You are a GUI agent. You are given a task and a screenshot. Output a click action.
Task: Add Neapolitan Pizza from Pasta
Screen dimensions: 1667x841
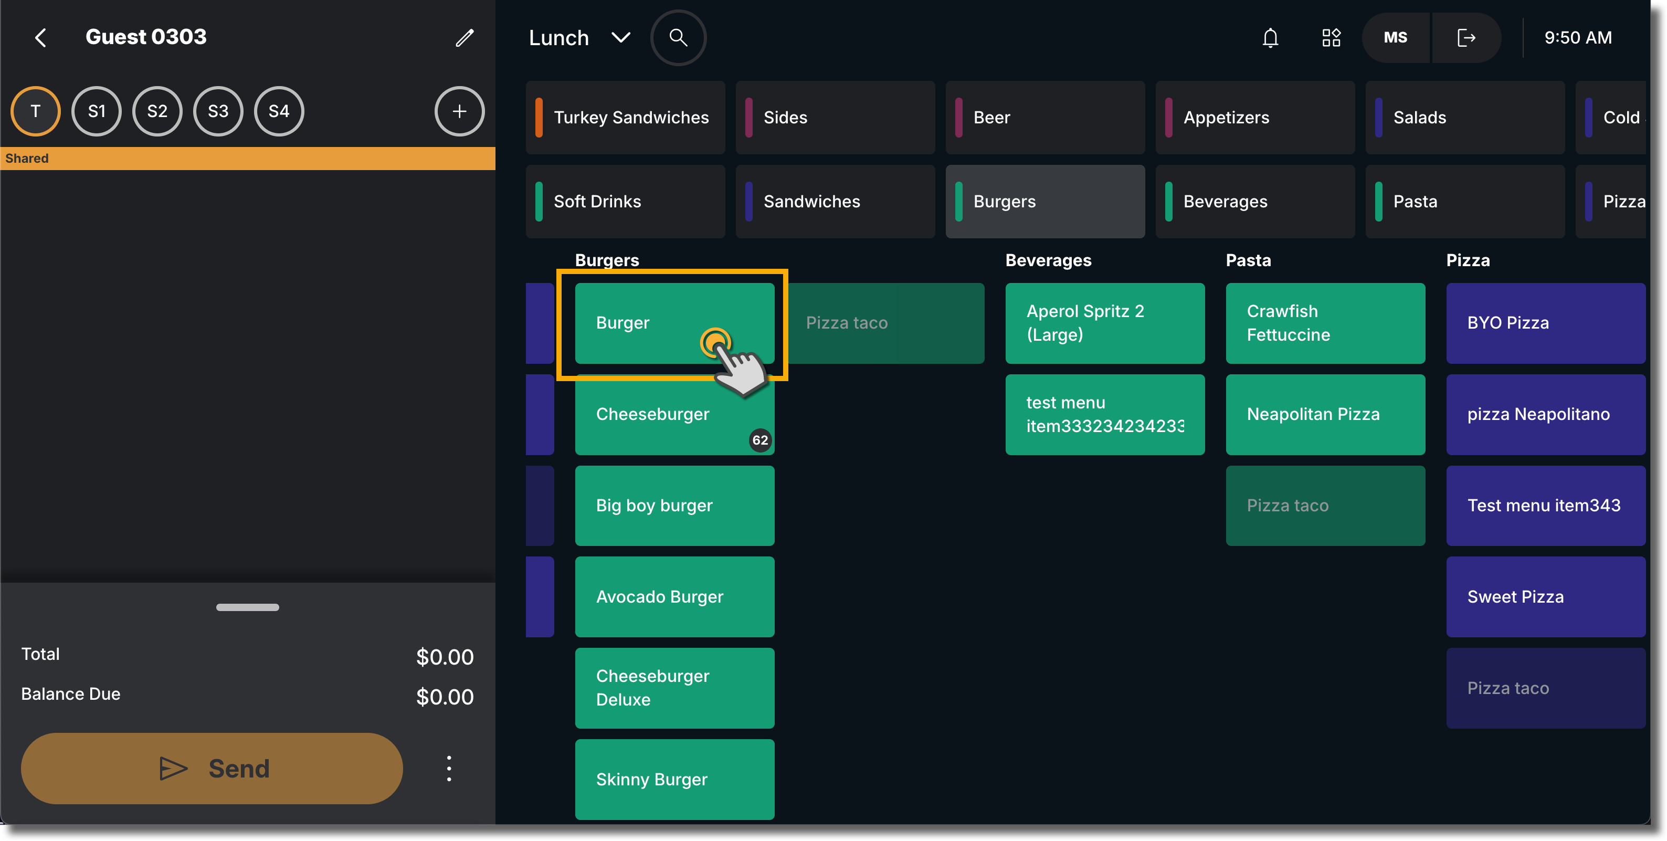pyautogui.click(x=1325, y=414)
